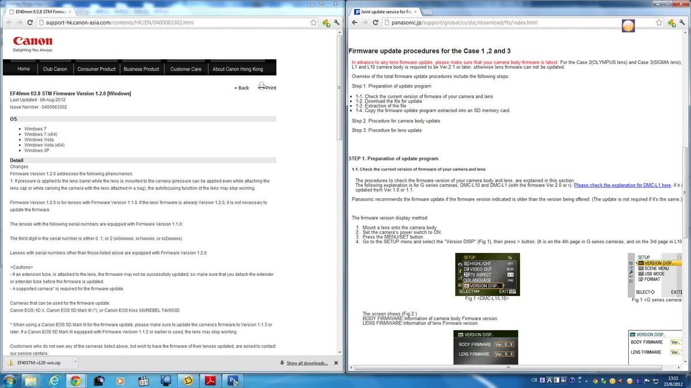
Task: Click the Fig.2 Version Disp screenshot image
Action: click(x=486, y=347)
